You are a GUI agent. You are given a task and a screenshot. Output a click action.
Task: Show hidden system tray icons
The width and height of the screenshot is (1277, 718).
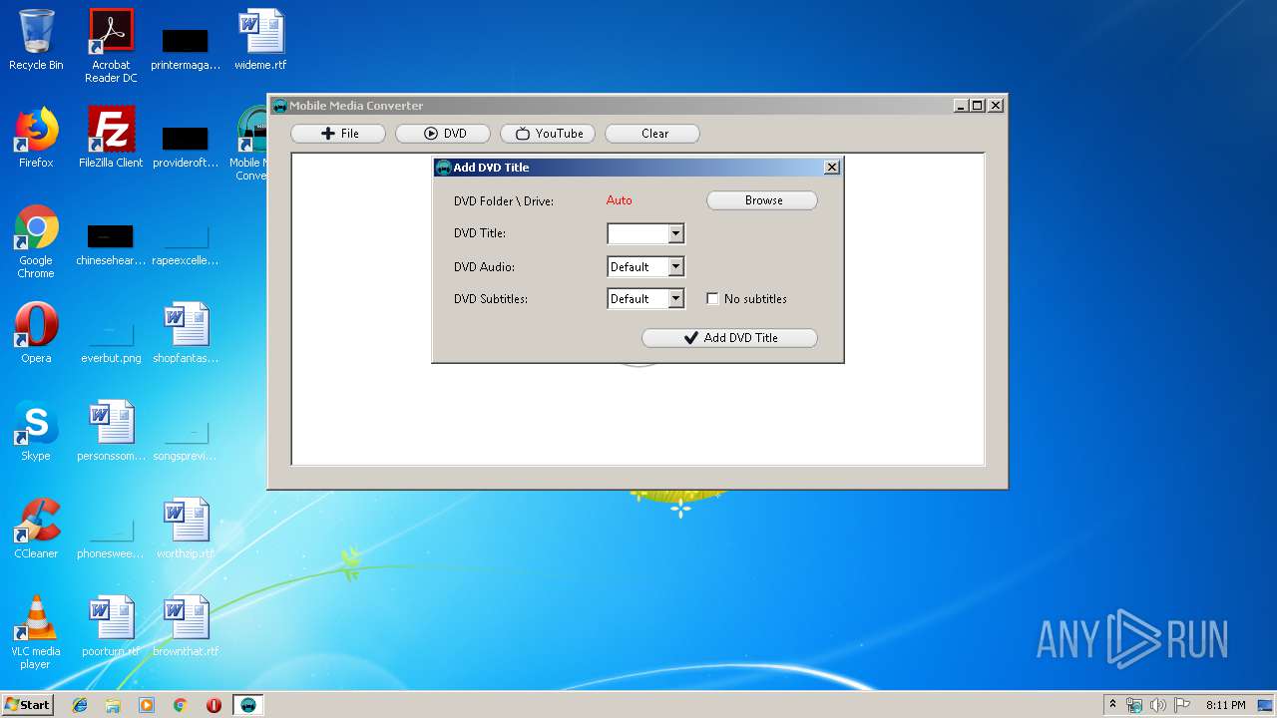click(1112, 705)
